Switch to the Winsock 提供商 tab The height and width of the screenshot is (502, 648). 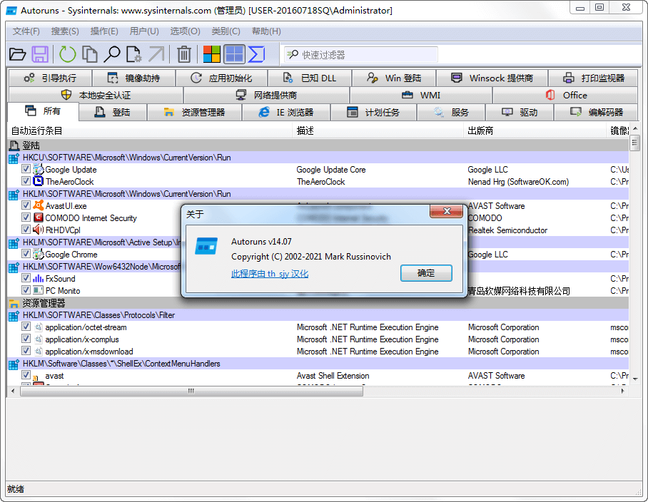click(x=492, y=78)
